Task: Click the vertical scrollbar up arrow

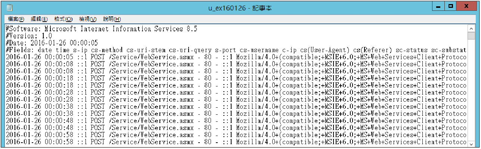Action: [471, 28]
